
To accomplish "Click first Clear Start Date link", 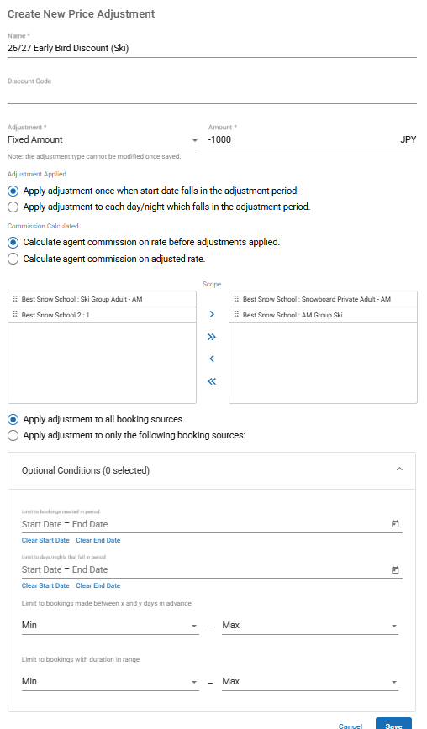I will [45, 540].
